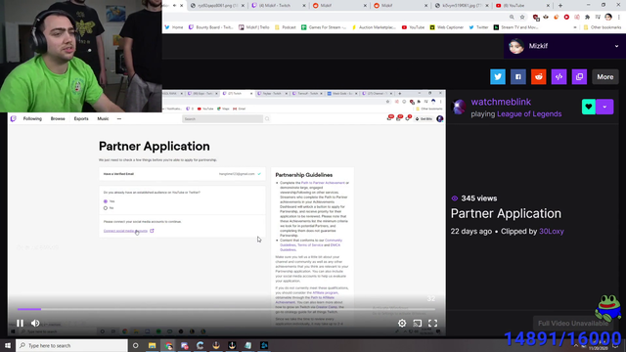Click the Chrome zoom magnifier icon
The width and height of the screenshot is (626, 352).
click(512, 18)
